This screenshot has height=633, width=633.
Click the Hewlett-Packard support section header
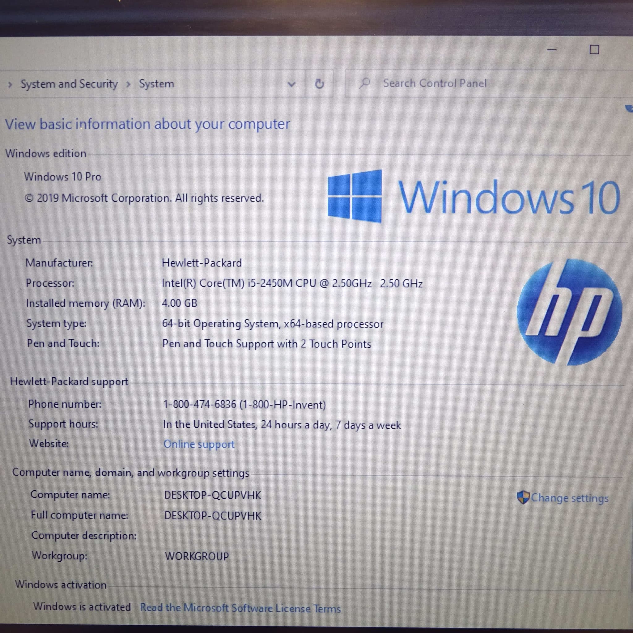(x=69, y=382)
